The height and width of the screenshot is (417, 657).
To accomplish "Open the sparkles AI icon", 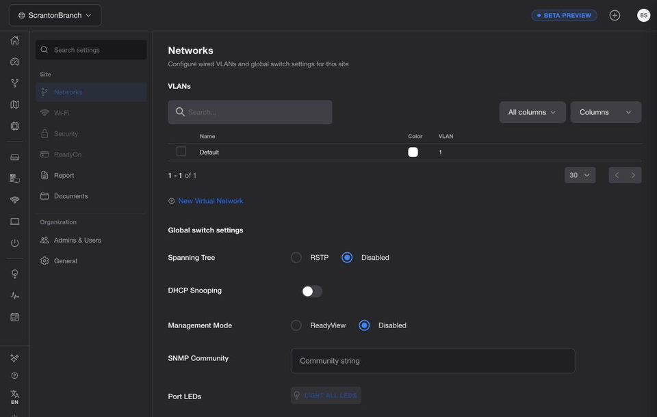I will 14,358.
